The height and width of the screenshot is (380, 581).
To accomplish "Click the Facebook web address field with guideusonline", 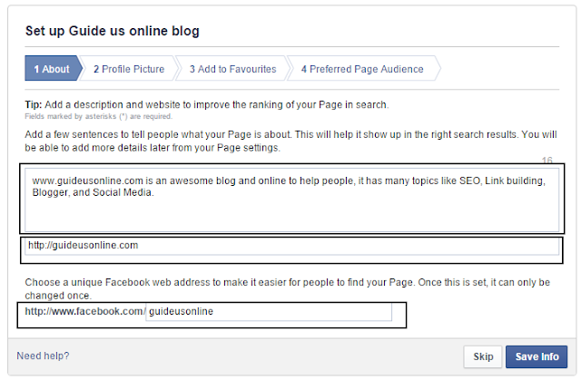I will [x=269, y=312].
